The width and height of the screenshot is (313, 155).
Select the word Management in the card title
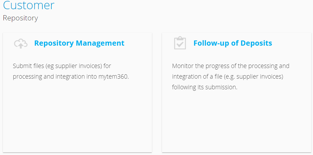tap(100, 43)
